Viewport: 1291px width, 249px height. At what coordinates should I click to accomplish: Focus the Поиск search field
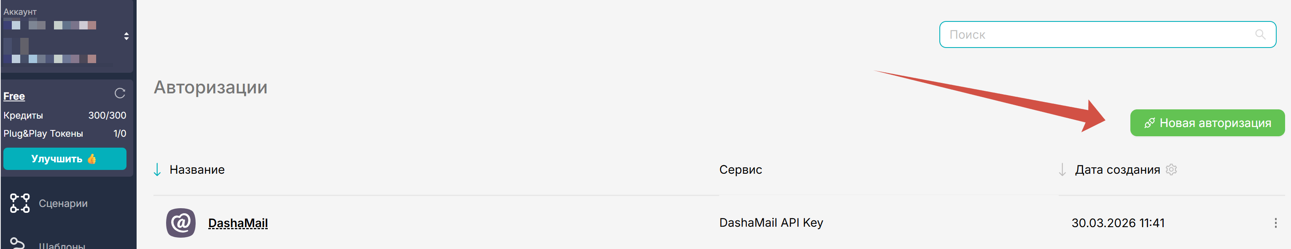point(1097,34)
